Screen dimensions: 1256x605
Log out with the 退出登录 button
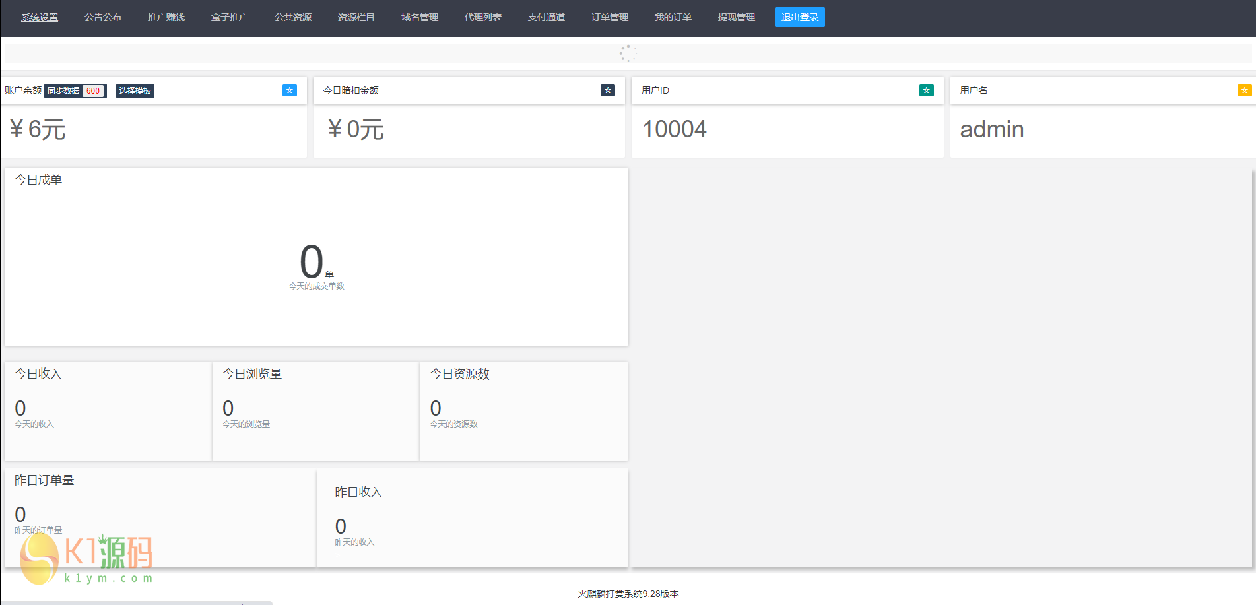click(x=799, y=17)
